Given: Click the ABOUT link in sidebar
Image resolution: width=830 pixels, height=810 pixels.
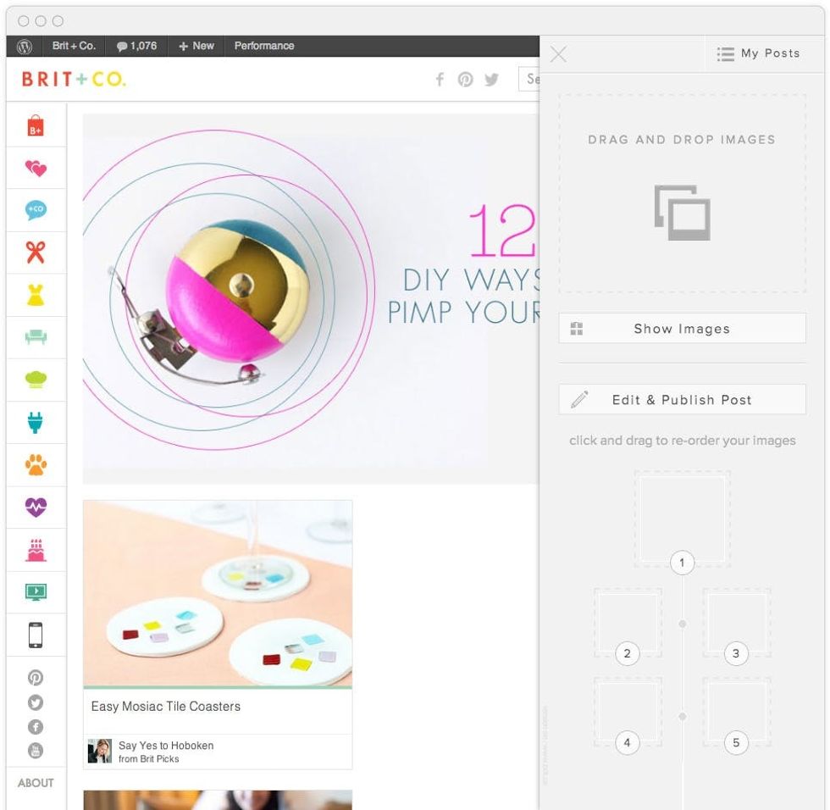Looking at the screenshot, I should [x=36, y=783].
